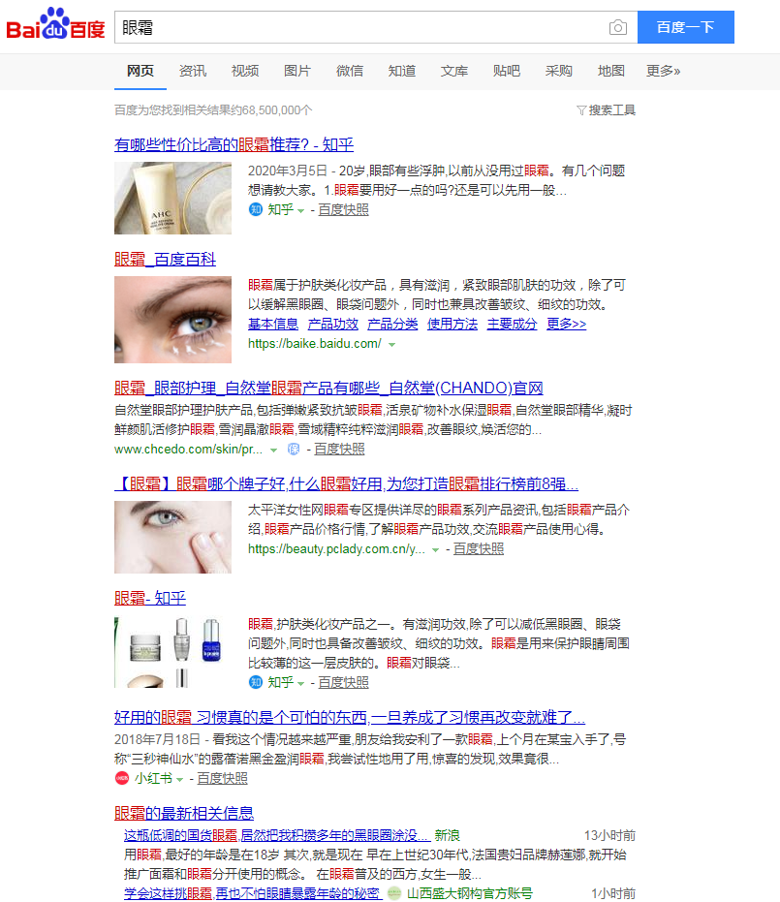Switch to 图片 tab
780x902 pixels.
click(x=297, y=71)
